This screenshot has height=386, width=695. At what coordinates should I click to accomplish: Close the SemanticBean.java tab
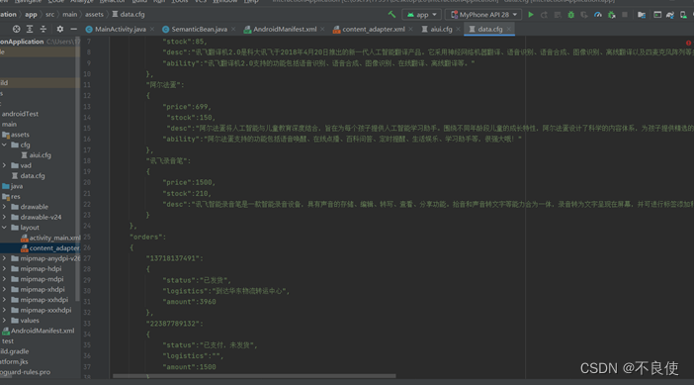(x=233, y=30)
